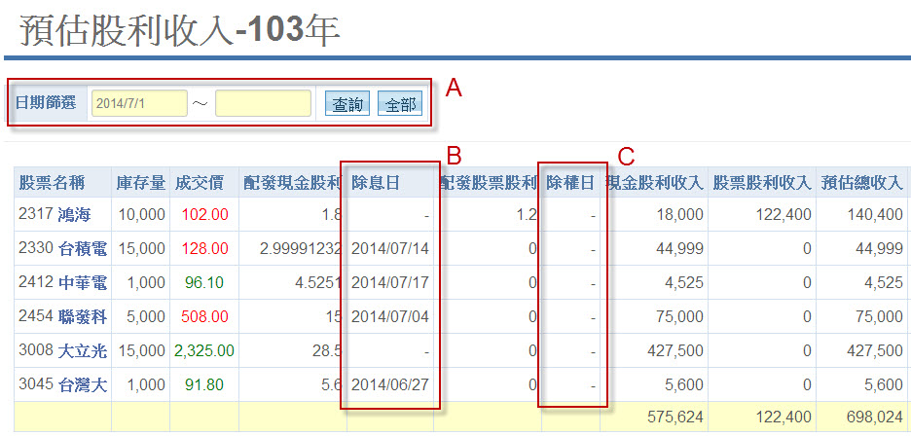This screenshot has width=911, height=436.
Task: Click the price 91.80 for 台灣大
Action: 204,384
